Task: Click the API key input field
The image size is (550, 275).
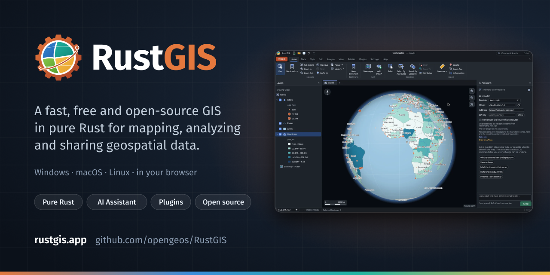Action: click(502, 115)
